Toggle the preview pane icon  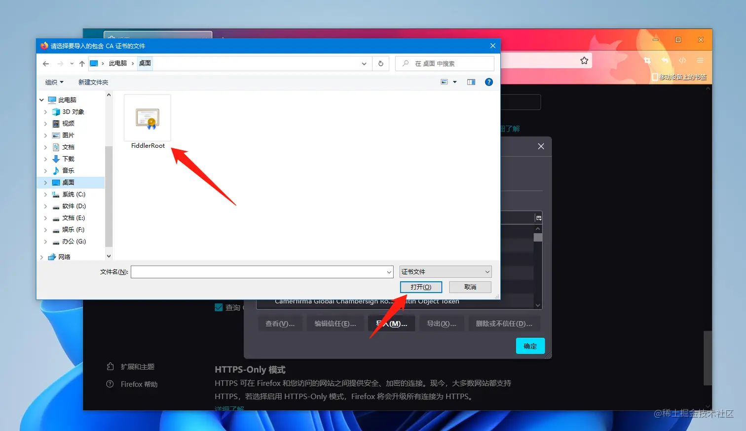click(x=471, y=82)
